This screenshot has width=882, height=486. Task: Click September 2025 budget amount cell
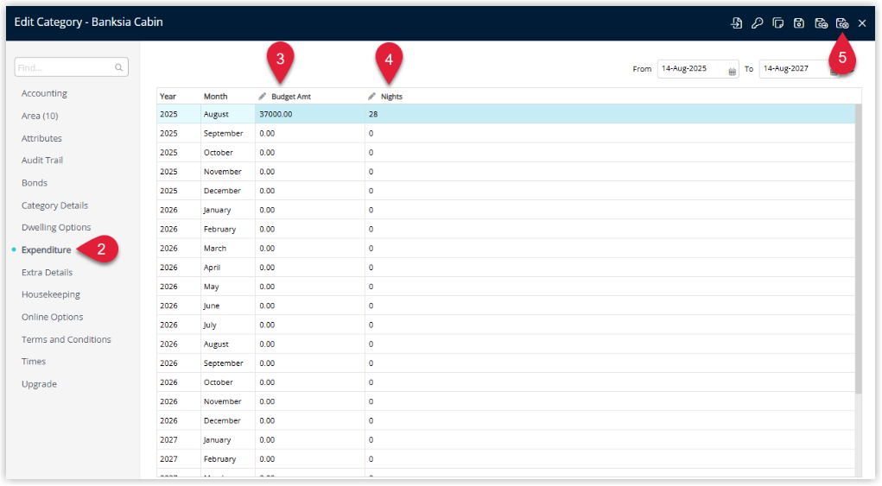[x=310, y=133]
